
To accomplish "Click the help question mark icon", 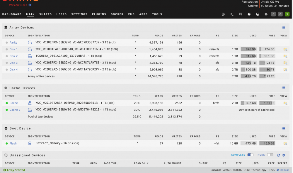I will tap(249, 14).
